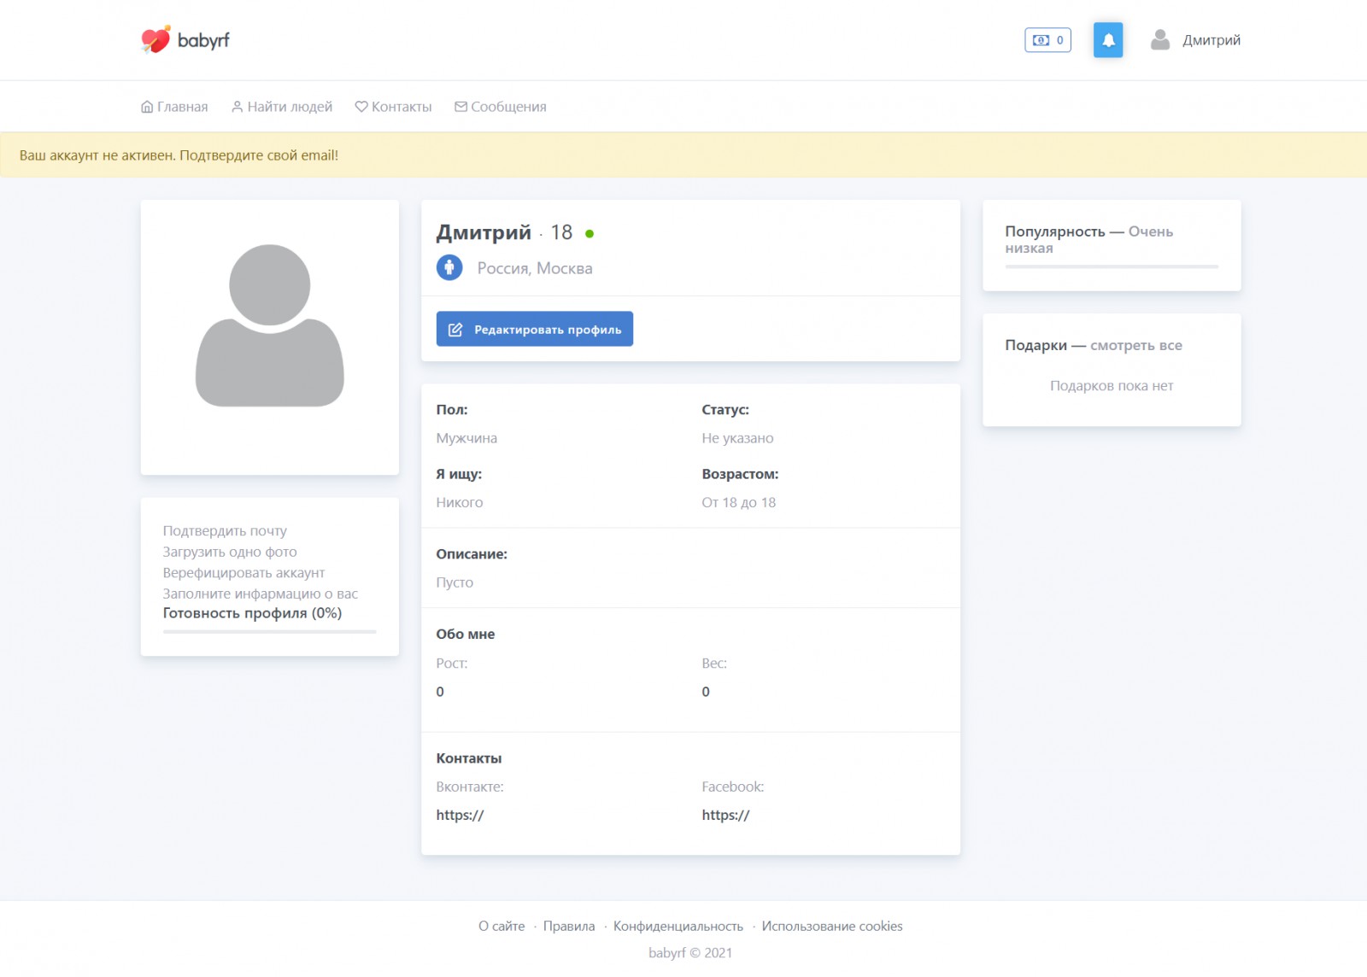
Task: Click the user avatar icon in header
Action: (x=1159, y=39)
